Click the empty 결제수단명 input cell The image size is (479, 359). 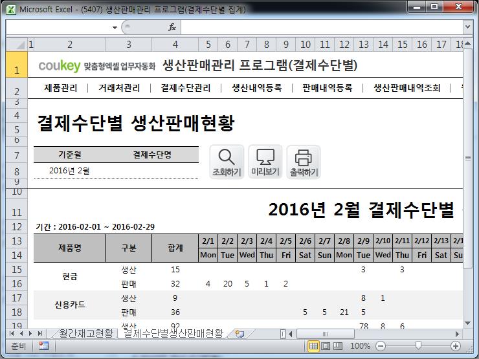tap(152, 171)
